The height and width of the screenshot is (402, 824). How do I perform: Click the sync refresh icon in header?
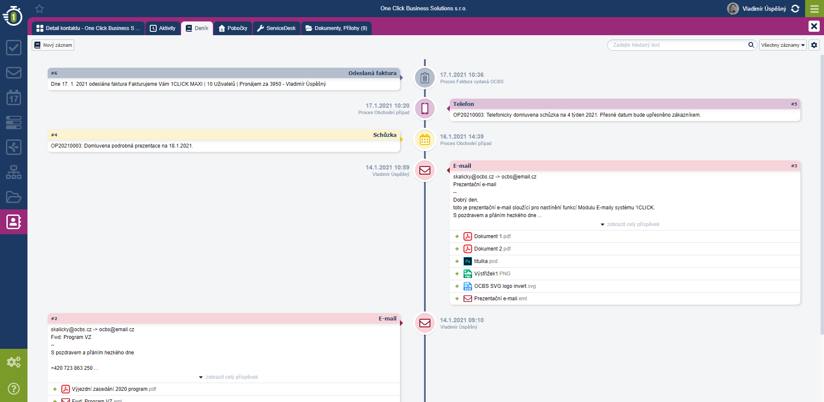click(x=795, y=9)
